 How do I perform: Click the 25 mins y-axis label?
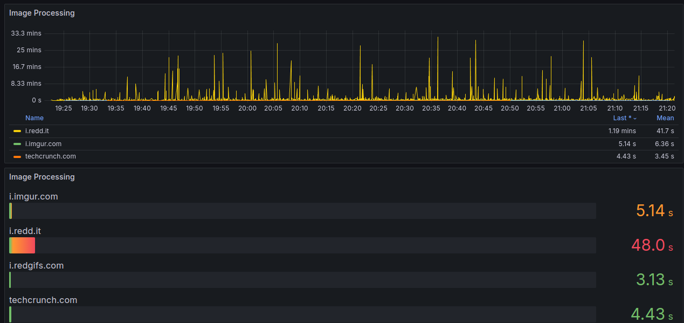(29, 50)
